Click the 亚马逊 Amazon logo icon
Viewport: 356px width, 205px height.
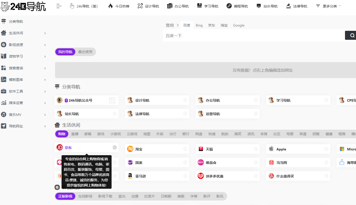130,176
